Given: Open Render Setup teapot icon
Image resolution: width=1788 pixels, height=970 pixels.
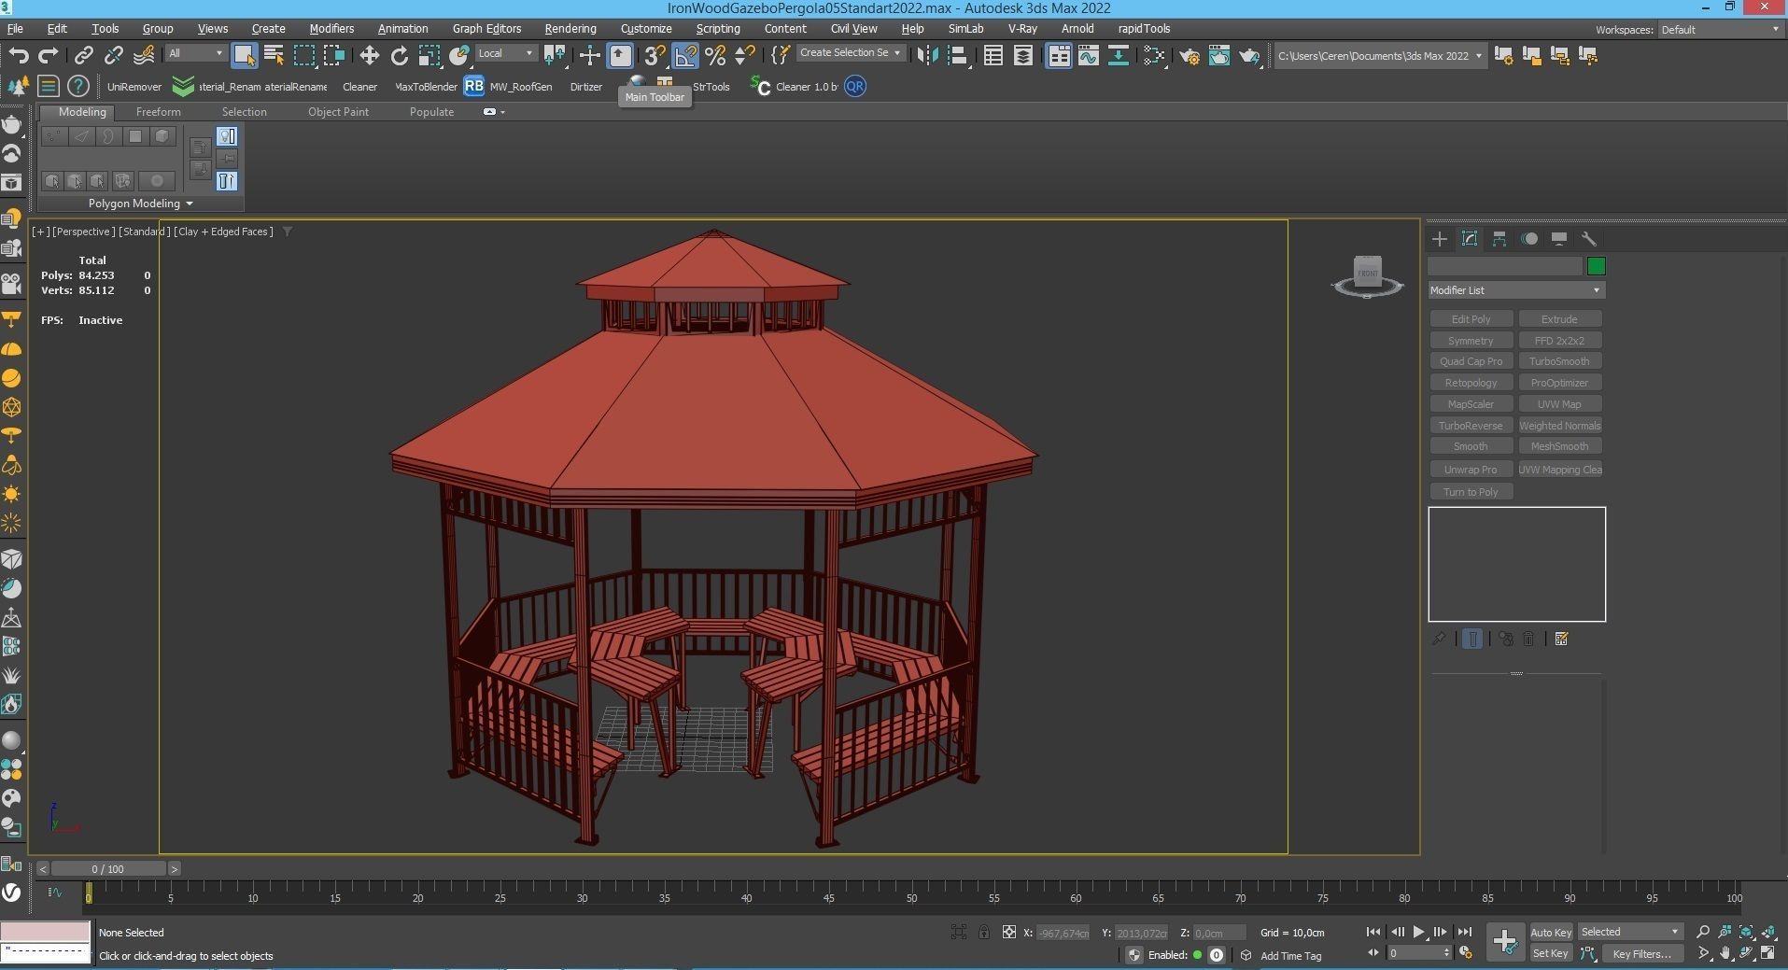Looking at the screenshot, I should (x=1190, y=56).
